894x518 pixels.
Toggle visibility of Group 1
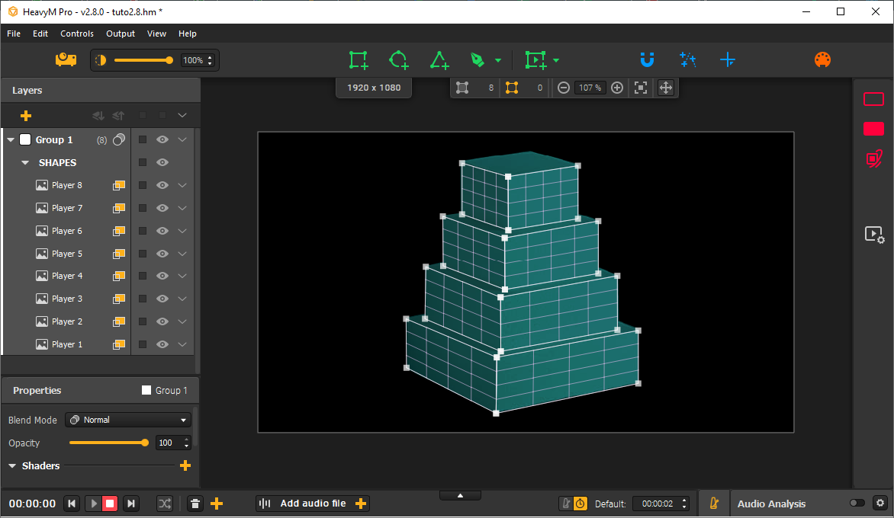[162, 139]
